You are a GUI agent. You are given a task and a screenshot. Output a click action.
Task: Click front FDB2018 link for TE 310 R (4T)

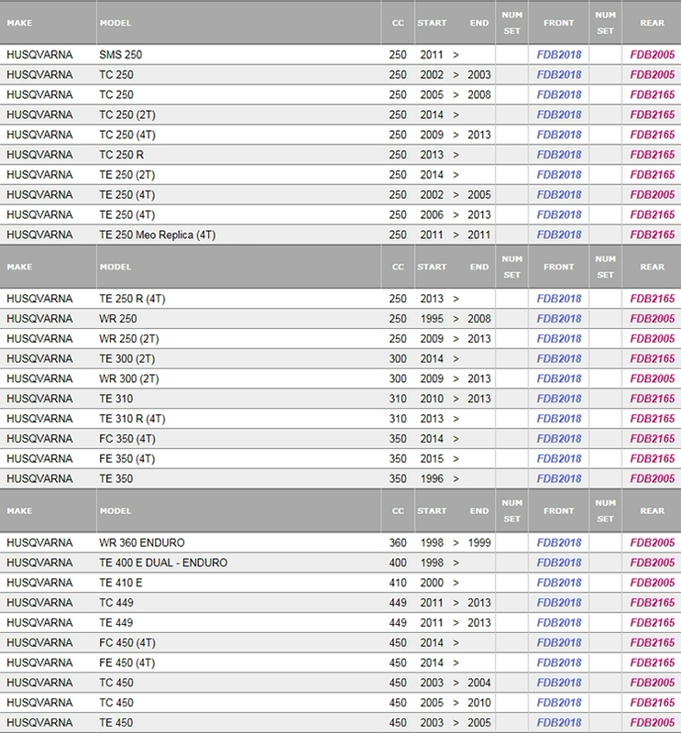[x=559, y=420]
